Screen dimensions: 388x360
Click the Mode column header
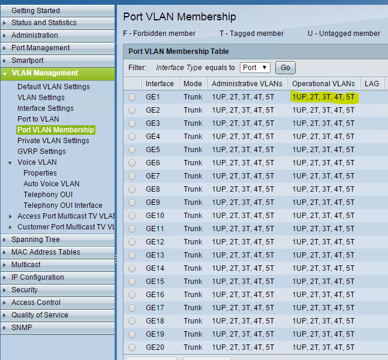[193, 84]
